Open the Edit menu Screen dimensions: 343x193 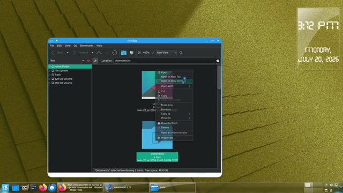point(59,46)
